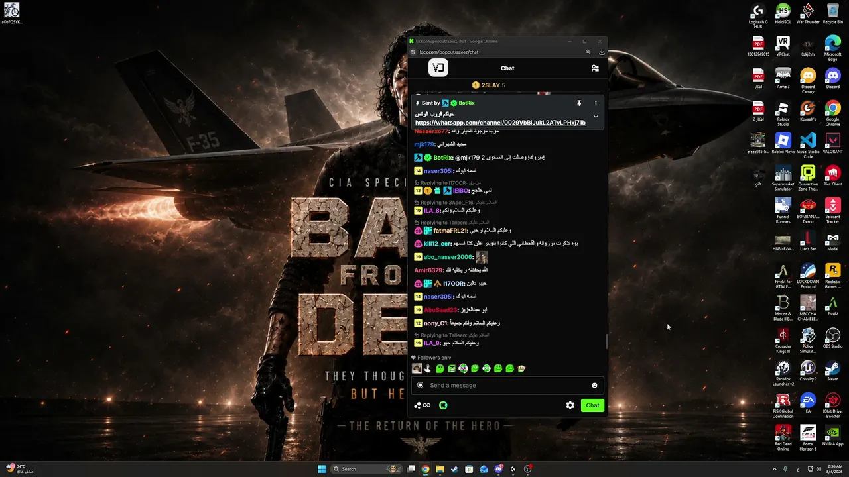Screen dimensions: 849x477
Task: Click username abo_nasser2006 in chat
Action: [448, 257]
